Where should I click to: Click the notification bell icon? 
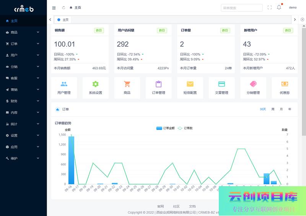[279, 8]
